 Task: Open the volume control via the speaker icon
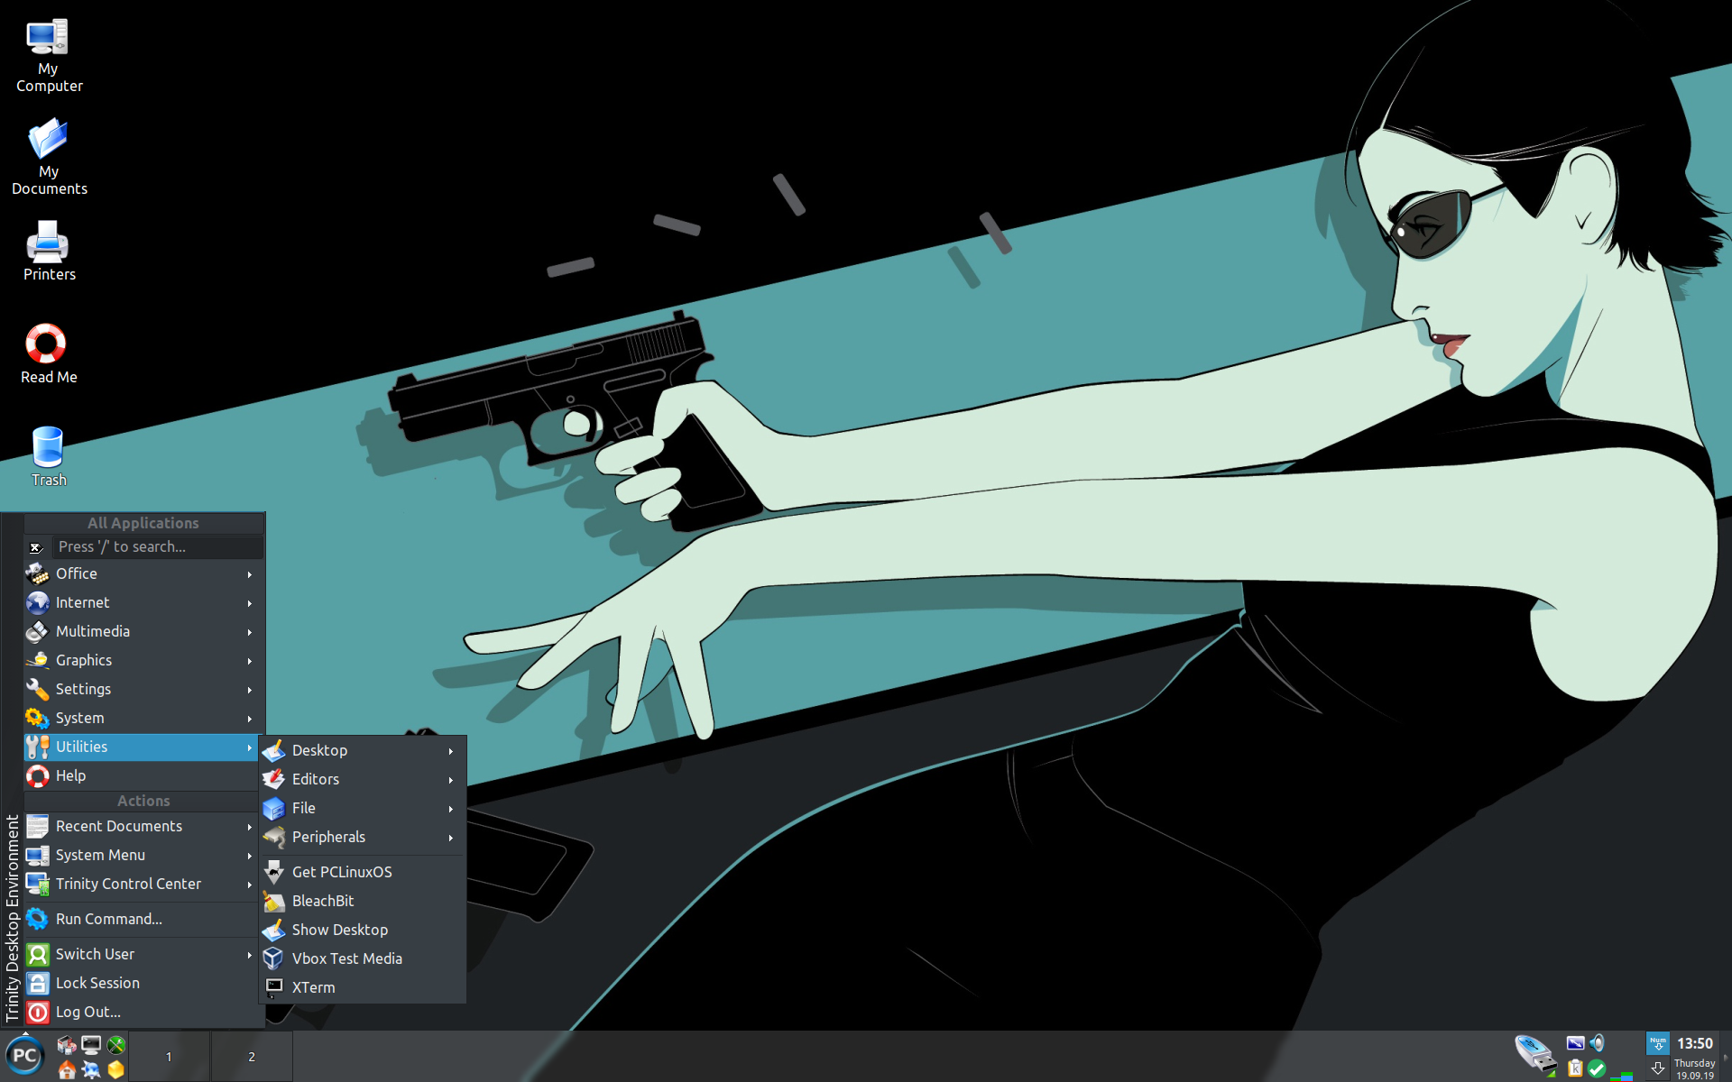coord(1597,1042)
